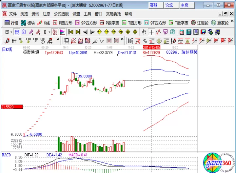Select the red pen drawing tool

7,41
